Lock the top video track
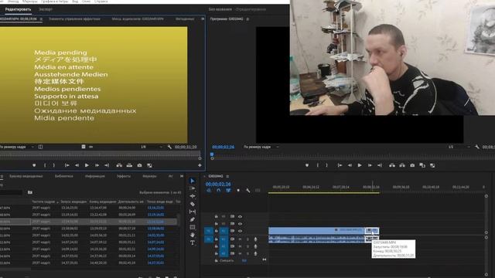Viewport: 495px width, 278px height. point(217,216)
